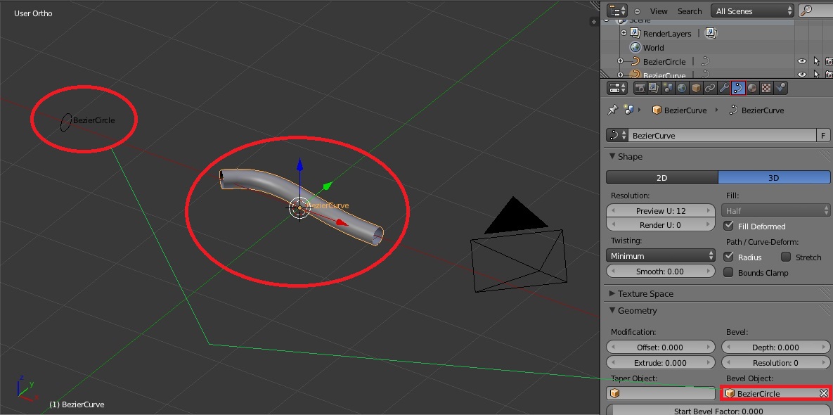Enable the Bounds Clamp checkbox
The image size is (833, 415).
click(729, 273)
